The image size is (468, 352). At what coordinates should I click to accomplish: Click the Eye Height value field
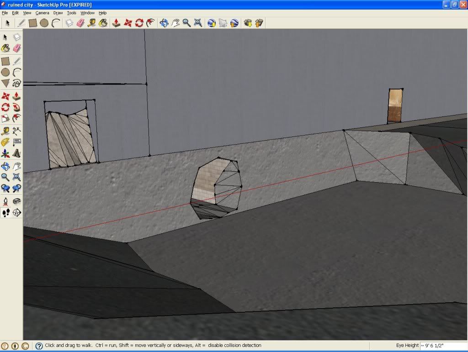(x=442, y=346)
